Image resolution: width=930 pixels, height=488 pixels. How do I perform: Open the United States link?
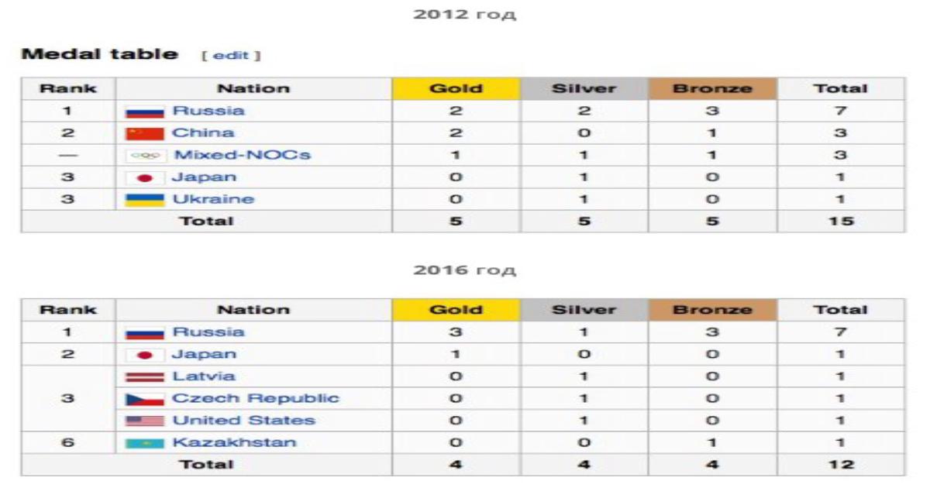[243, 421]
